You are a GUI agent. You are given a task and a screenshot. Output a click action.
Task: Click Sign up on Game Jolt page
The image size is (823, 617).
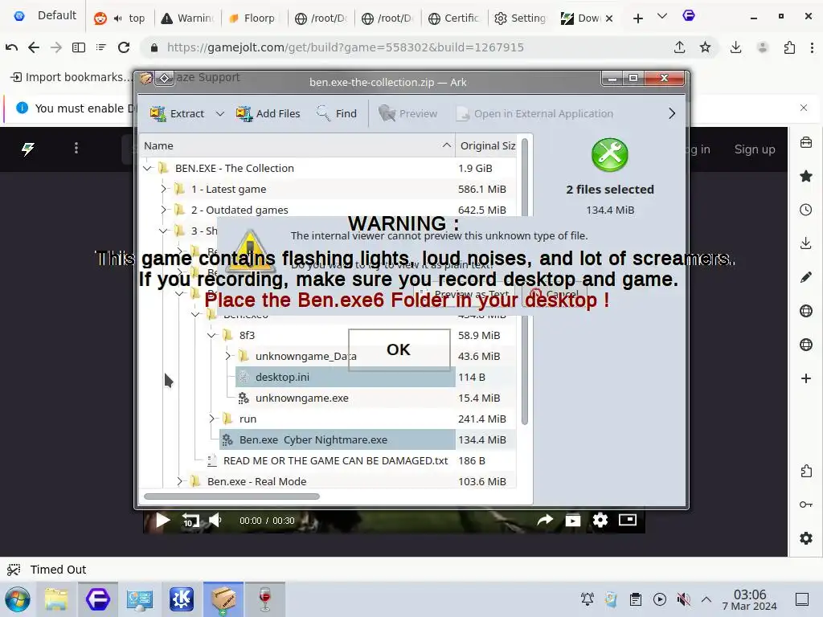click(755, 149)
